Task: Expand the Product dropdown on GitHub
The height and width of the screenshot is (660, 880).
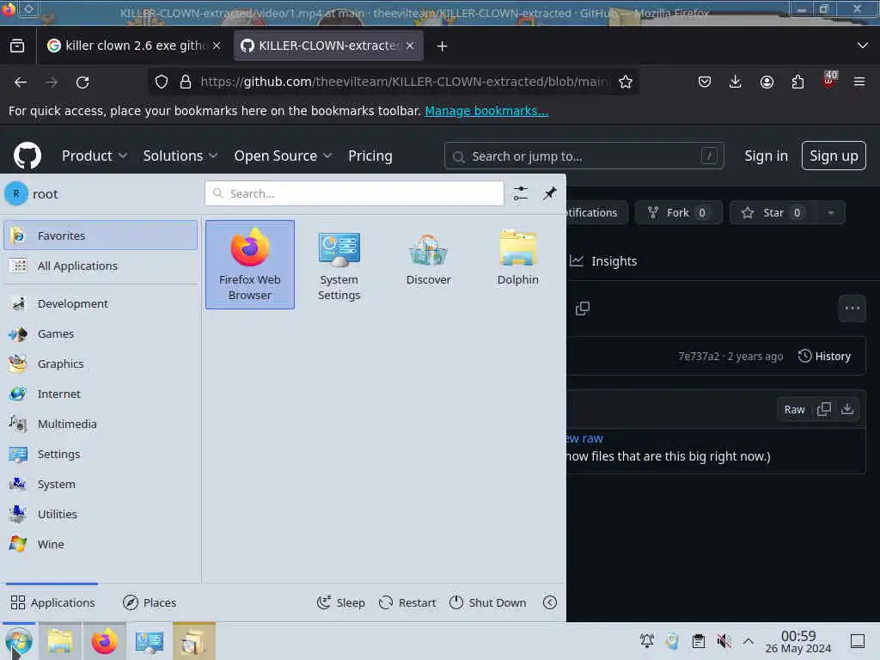Action: (x=95, y=156)
